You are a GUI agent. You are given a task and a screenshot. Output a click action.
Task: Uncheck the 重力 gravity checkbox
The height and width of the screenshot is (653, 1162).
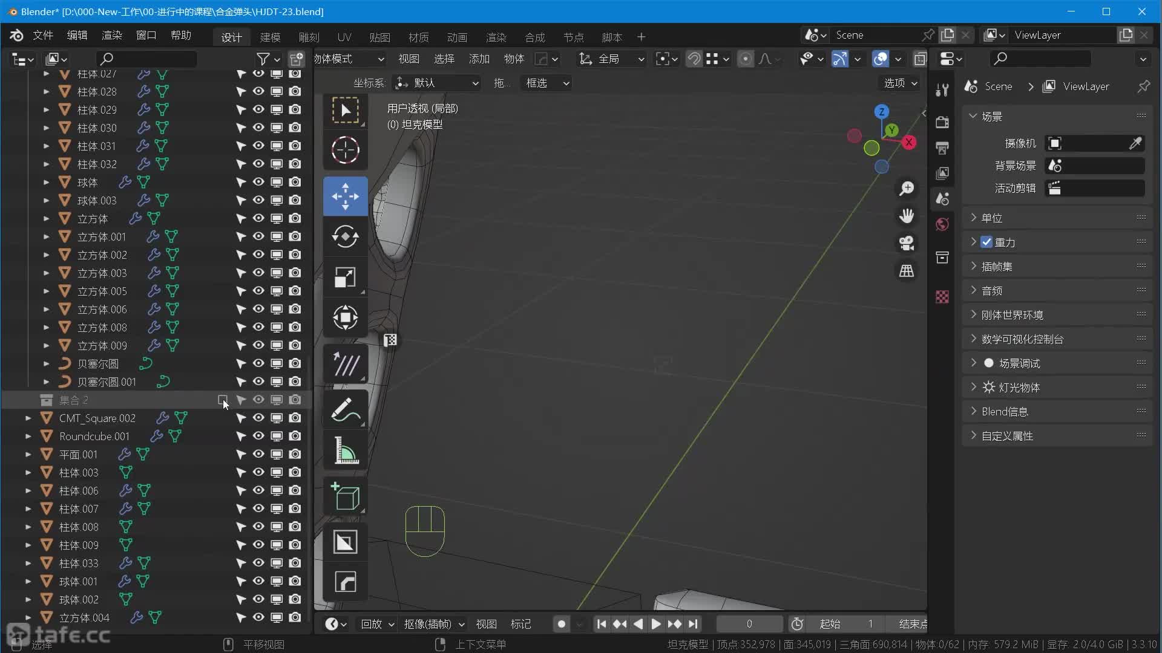[986, 242]
